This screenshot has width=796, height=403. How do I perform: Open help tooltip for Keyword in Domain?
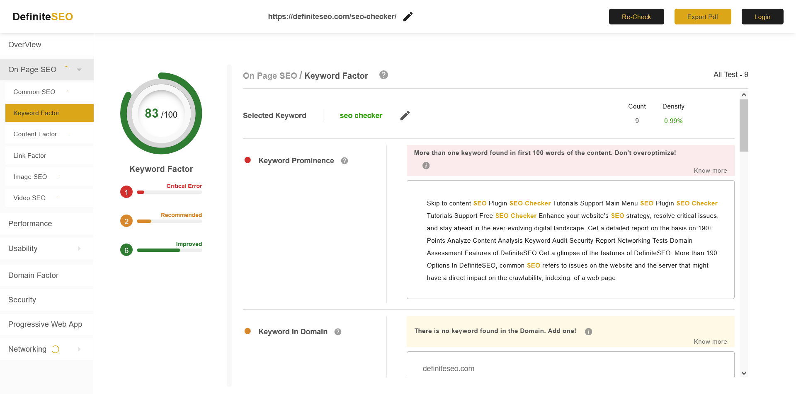coord(337,332)
